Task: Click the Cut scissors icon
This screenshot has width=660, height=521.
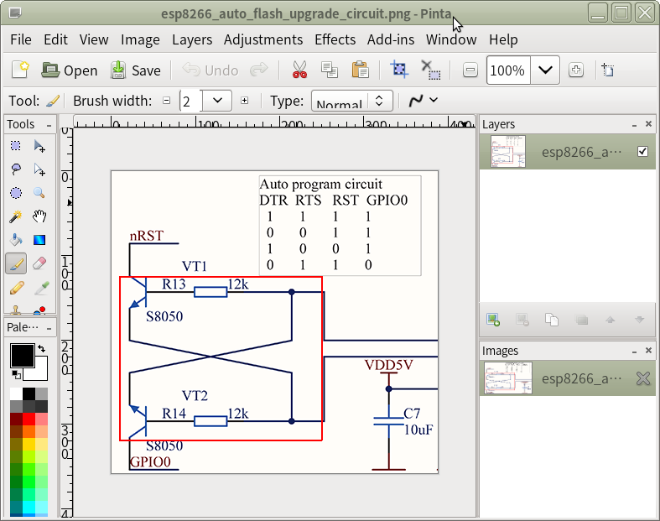Action: tap(299, 70)
